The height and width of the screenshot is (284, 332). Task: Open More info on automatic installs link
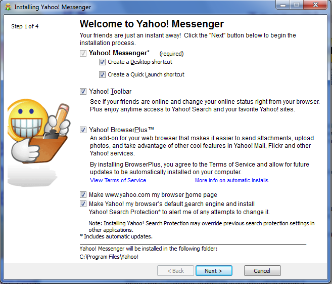tap(231, 180)
